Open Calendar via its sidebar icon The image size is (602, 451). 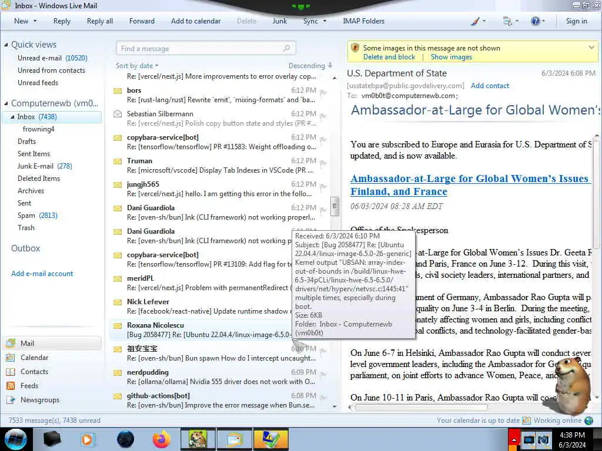(11, 358)
